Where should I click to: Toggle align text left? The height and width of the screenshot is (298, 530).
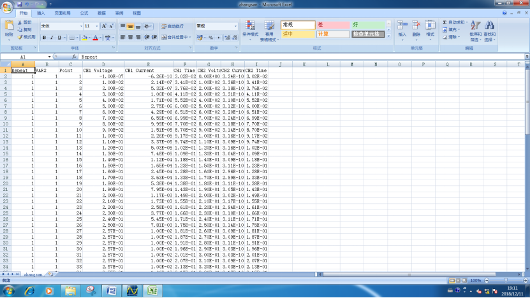122,37
